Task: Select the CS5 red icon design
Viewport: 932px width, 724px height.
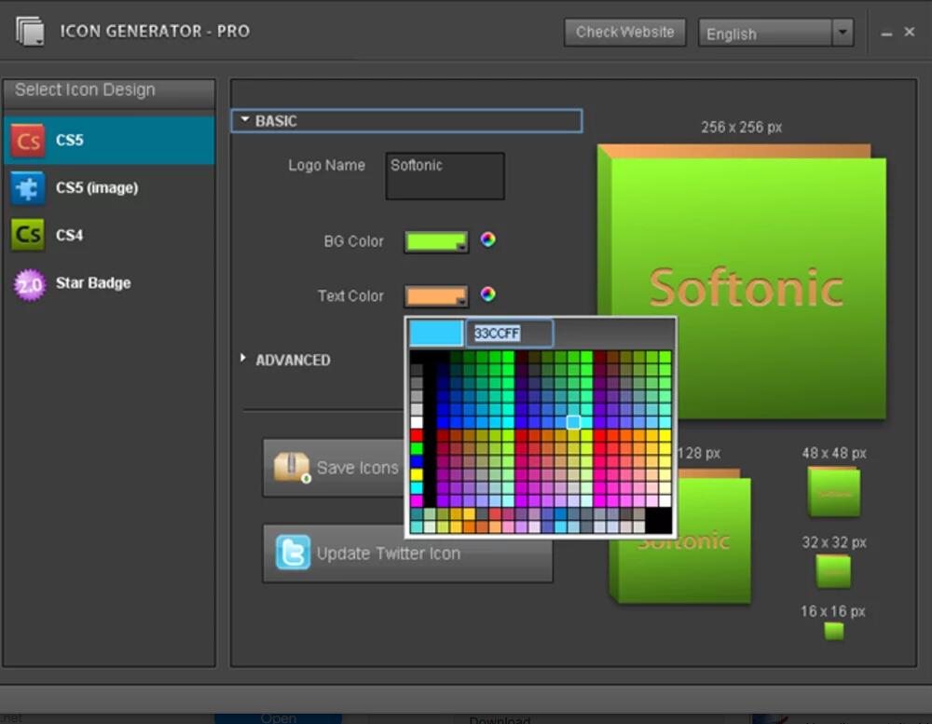Action: 27,141
